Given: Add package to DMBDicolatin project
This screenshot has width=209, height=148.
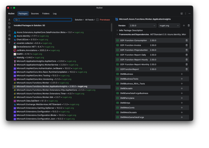Looking at the screenshot, I should 182,88.
